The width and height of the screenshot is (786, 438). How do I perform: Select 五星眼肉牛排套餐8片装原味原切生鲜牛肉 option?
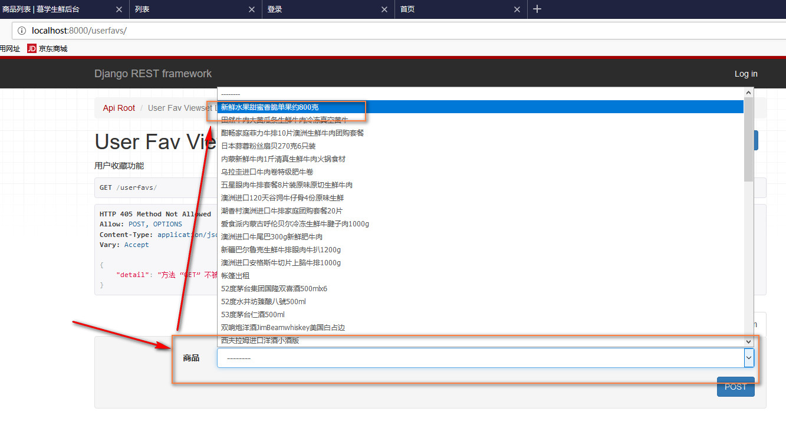tap(481, 185)
